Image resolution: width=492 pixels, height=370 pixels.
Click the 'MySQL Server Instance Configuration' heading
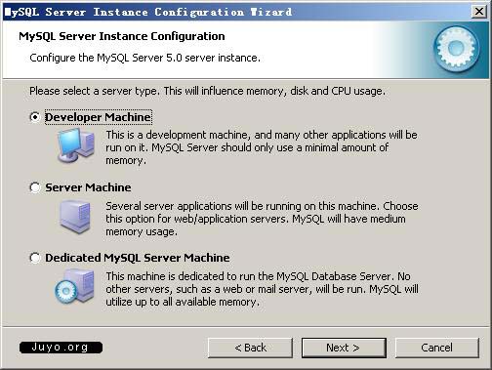click(122, 36)
